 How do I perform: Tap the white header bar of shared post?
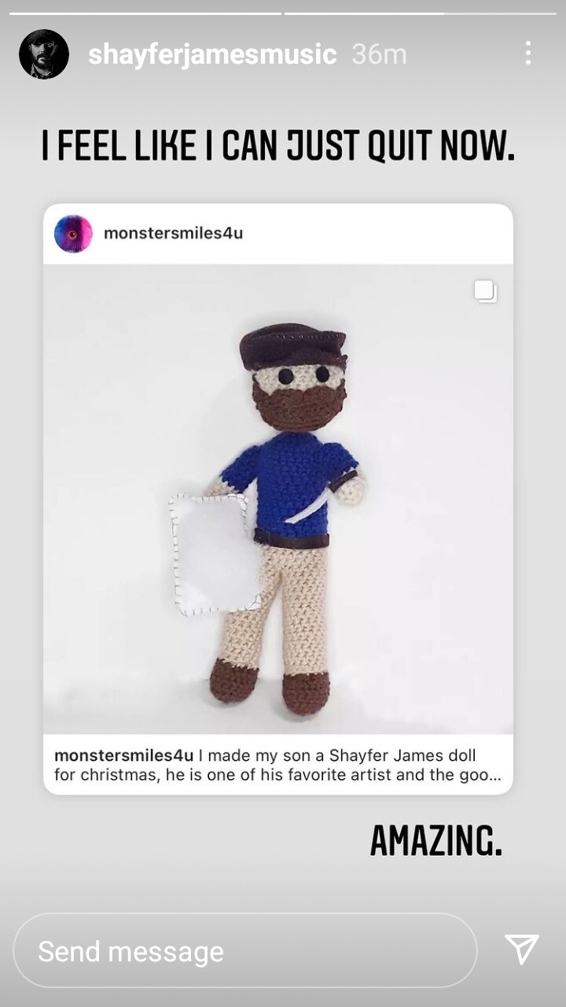click(278, 234)
